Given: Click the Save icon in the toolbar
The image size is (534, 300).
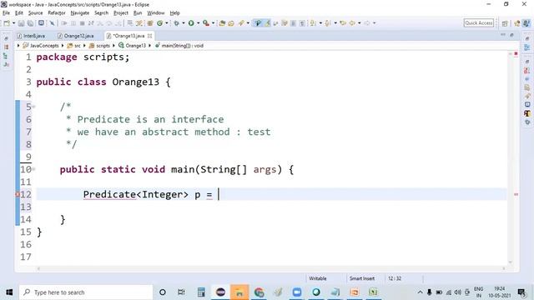Looking at the screenshot, I should click(x=21, y=23).
